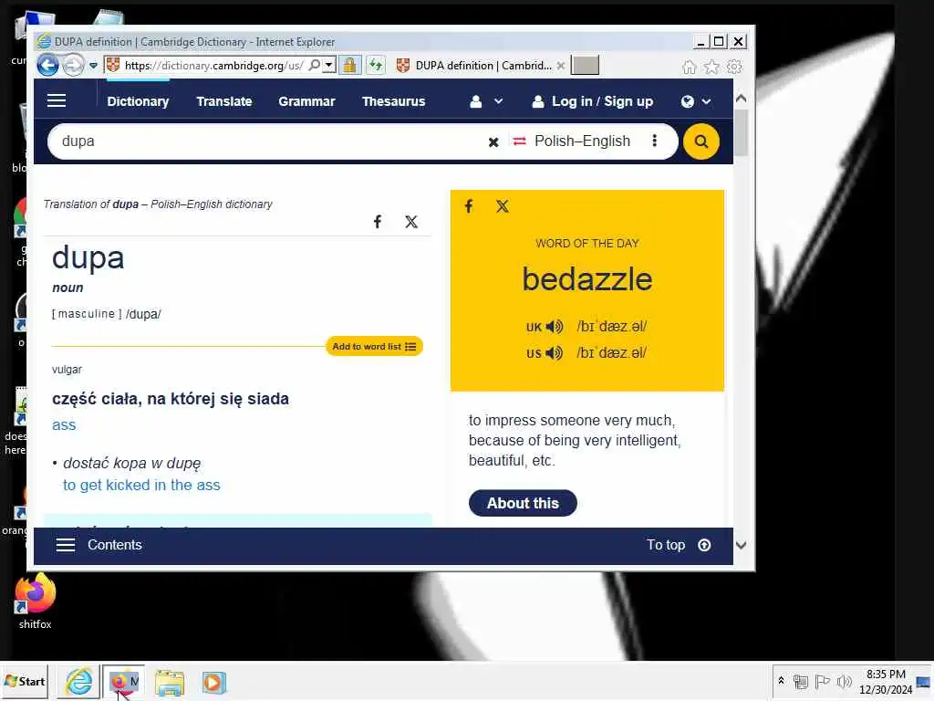Open the hamburger menu in Cambridge header

pos(57,100)
